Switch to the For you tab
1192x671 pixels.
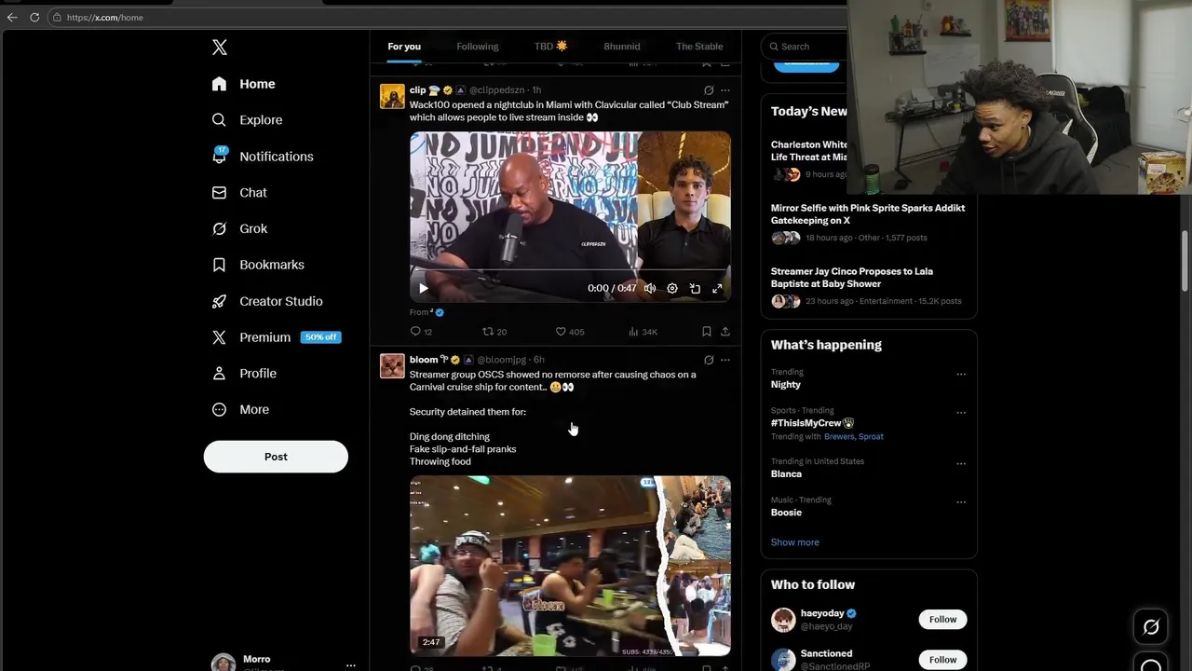click(404, 47)
